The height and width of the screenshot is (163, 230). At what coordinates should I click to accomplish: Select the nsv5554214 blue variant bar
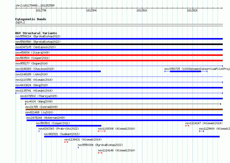119,39
